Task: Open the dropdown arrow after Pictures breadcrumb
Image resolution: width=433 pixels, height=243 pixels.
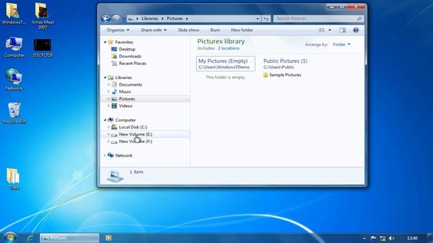Action: [x=187, y=19]
